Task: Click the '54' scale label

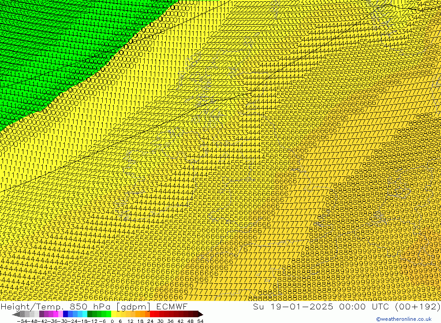Action: point(200,321)
